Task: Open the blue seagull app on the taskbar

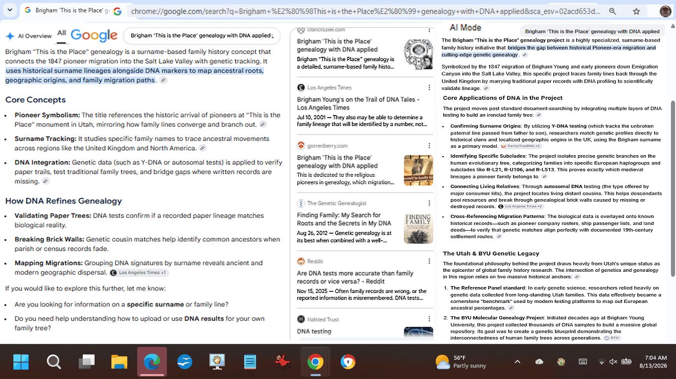Action: coord(185,362)
